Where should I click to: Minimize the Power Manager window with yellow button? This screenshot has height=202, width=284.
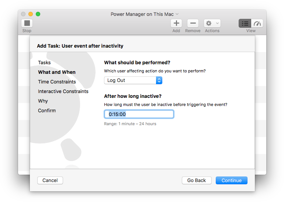[x=31, y=14]
